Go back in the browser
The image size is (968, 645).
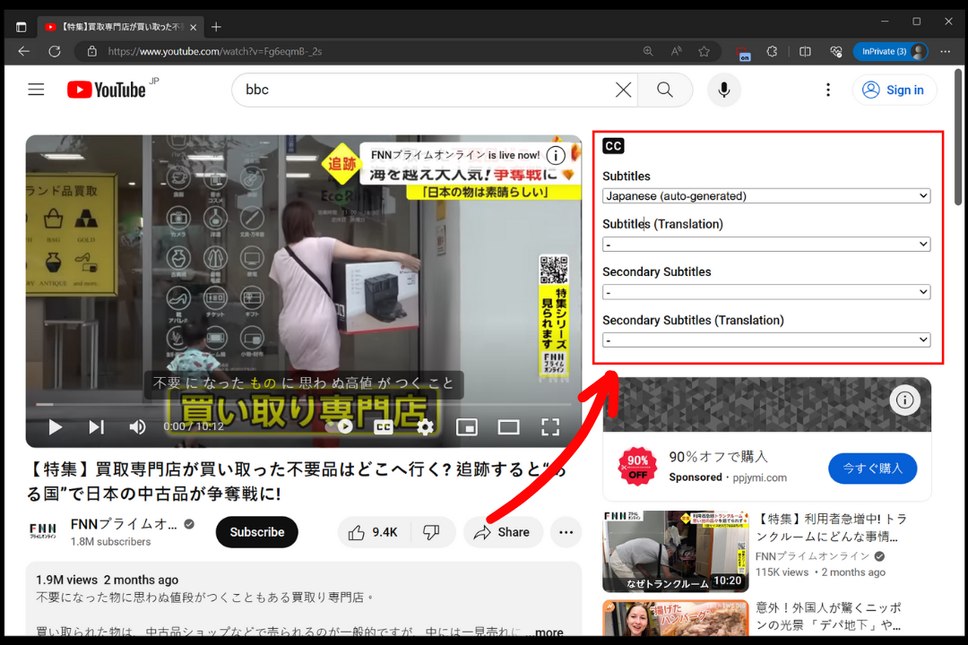click(x=24, y=51)
